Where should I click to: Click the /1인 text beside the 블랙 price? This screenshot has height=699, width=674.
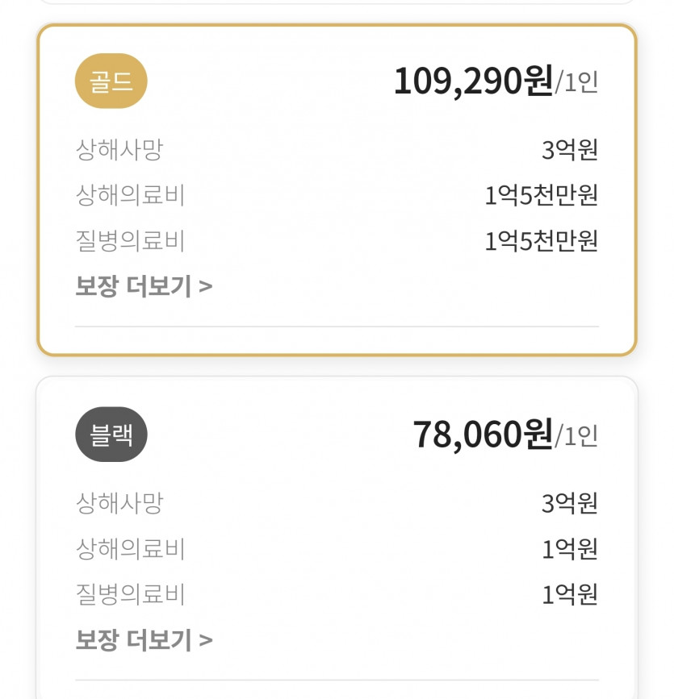click(577, 436)
